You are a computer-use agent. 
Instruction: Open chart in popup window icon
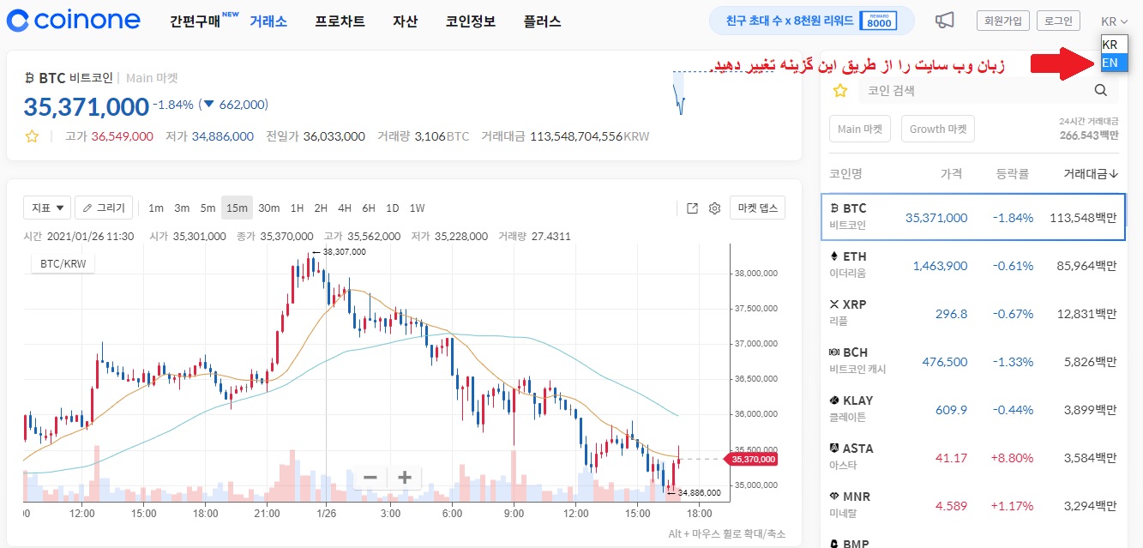(693, 208)
